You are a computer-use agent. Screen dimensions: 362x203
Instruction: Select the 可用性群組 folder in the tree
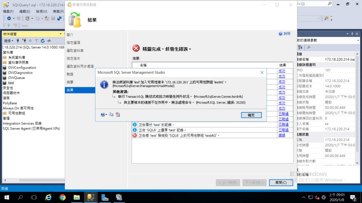[17, 113]
